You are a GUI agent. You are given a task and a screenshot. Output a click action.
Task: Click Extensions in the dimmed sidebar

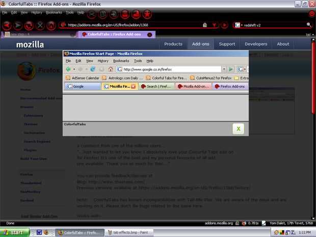coord(33,116)
